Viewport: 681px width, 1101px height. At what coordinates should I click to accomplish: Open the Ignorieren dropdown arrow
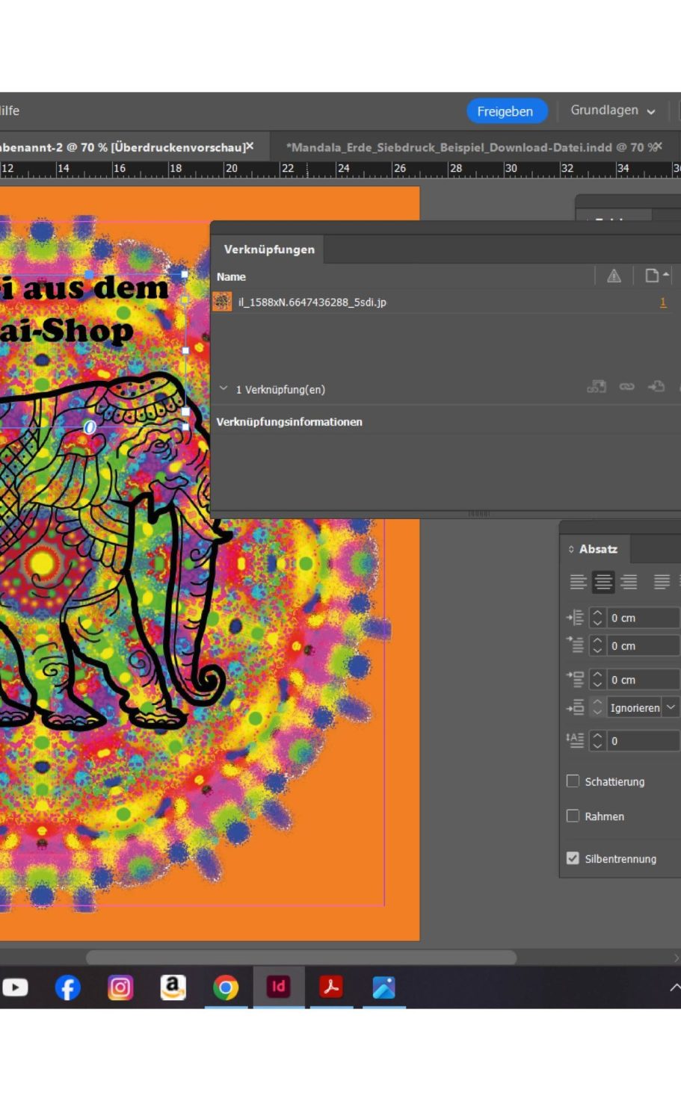671,707
